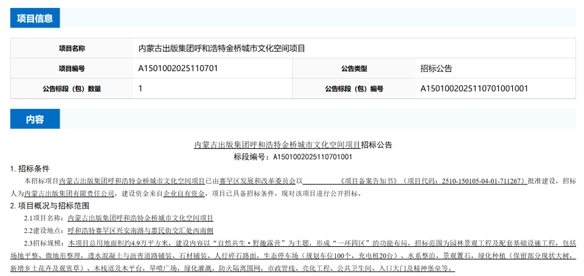The height and width of the screenshot is (276, 584).
Task: Select the 项目信息 section header tab
Action: tap(35, 18)
